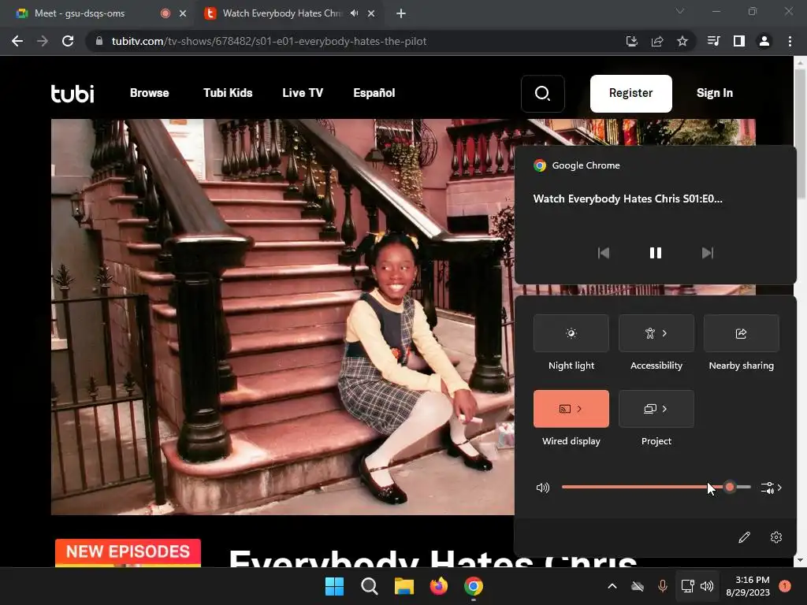The width and height of the screenshot is (807, 605).
Task: Click Chrome icon in taskbar
Action: 474,586
